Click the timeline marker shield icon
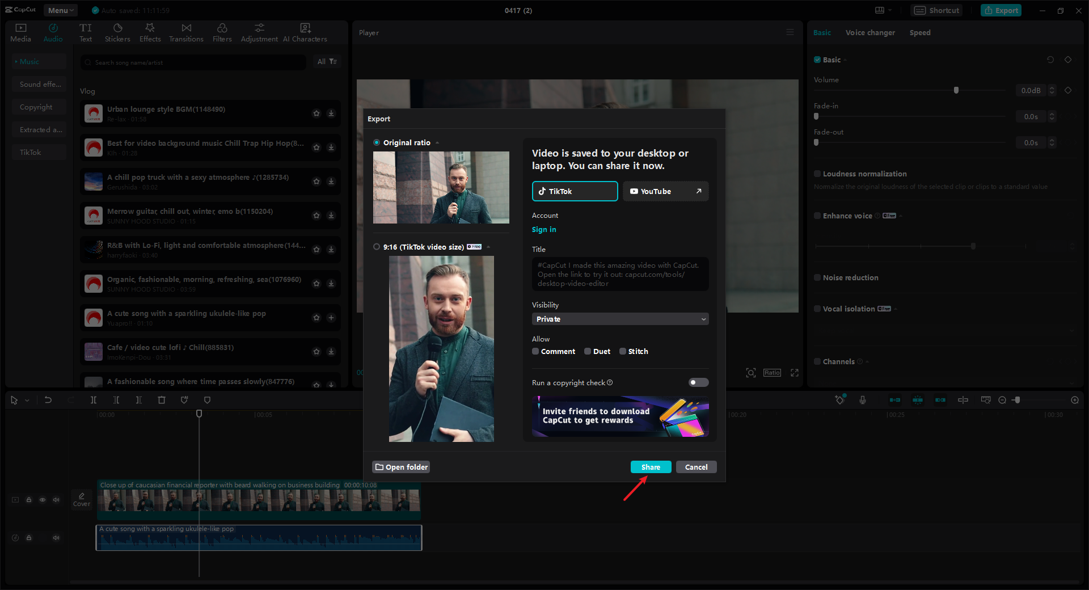This screenshot has width=1089, height=590. [x=207, y=400]
